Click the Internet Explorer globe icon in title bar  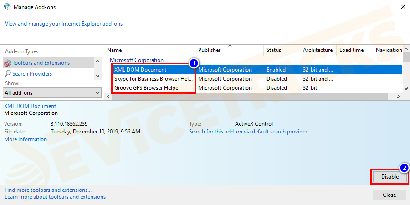coord(8,7)
